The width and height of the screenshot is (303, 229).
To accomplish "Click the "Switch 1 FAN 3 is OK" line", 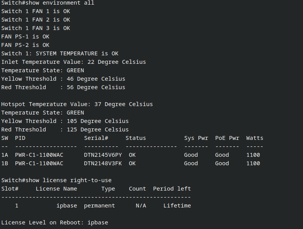I will point(36,28).
